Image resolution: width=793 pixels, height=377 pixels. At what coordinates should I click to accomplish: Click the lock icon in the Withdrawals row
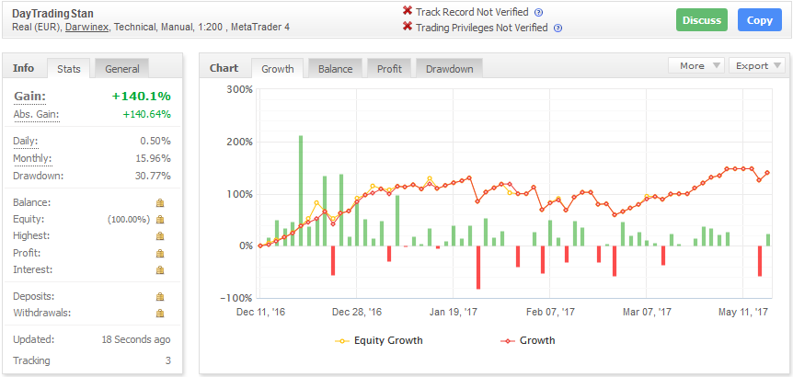160,313
